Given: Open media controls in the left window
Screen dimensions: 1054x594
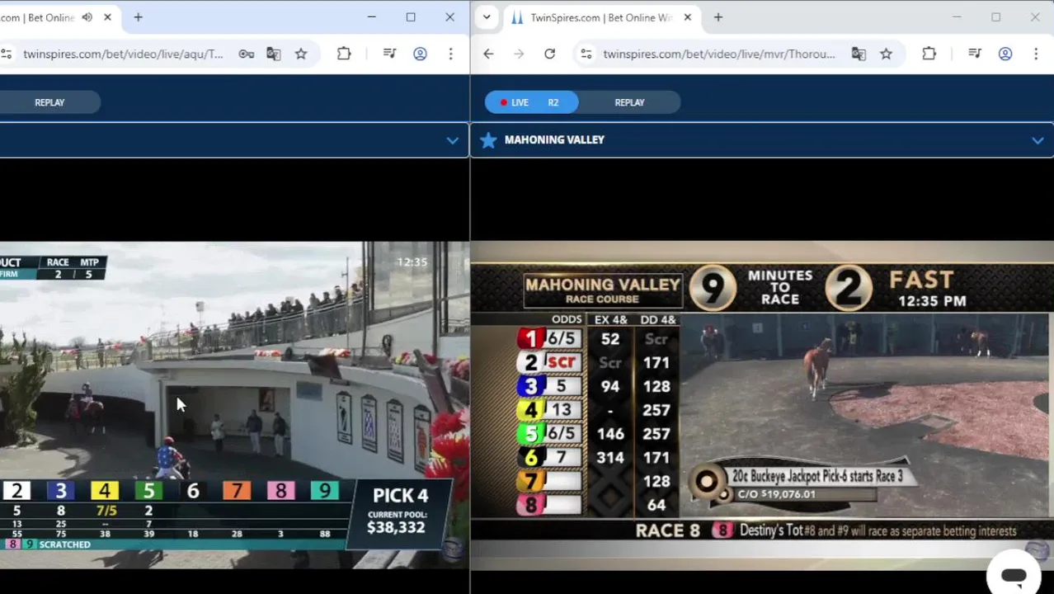Looking at the screenshot, I should click(x=389, y=54).
